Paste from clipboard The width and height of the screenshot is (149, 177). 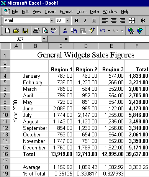pos(83,31)
